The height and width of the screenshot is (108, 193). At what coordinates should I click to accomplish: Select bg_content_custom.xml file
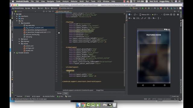coord(34,28)
